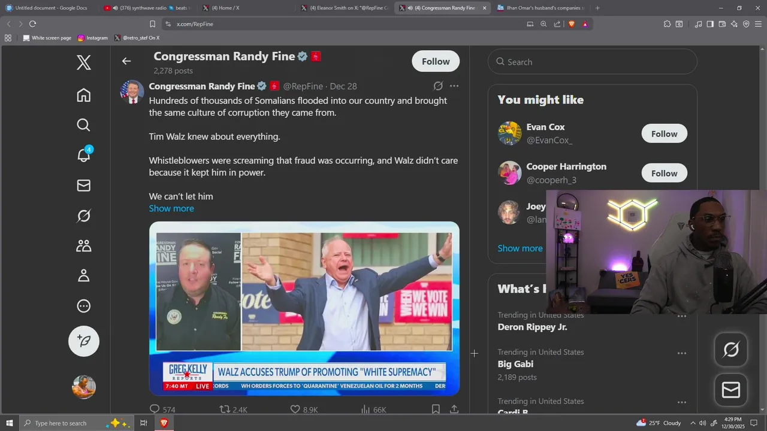Image resolution: width=767 pixels, height=431 pixels.
Task: Open Brave Wallet icon
Action: click(722, 24)
